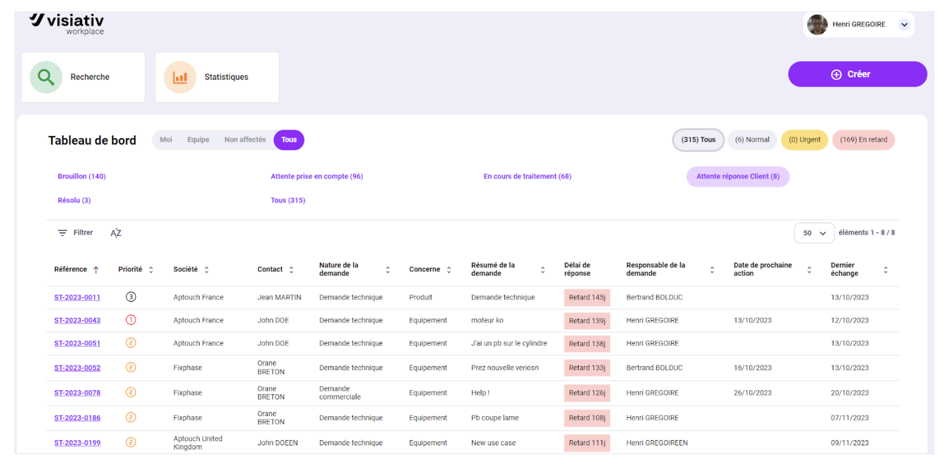
Task: Toggle the (0) Urgent priority filter
Action: (804, 140)
